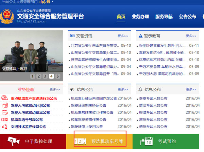Open 重点机动车严重违法行为公示
The image size is (204, 152).
tap(34, 99)
